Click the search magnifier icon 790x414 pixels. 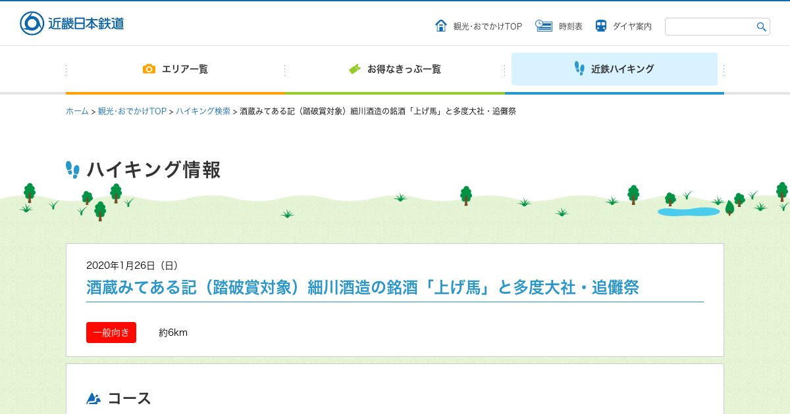point(761,27)
